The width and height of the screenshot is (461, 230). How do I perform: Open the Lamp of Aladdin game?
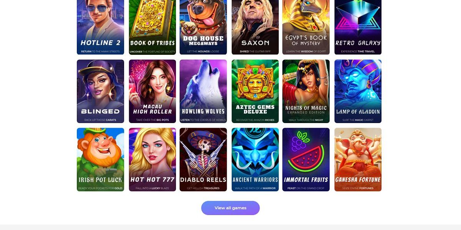point(358,91)
